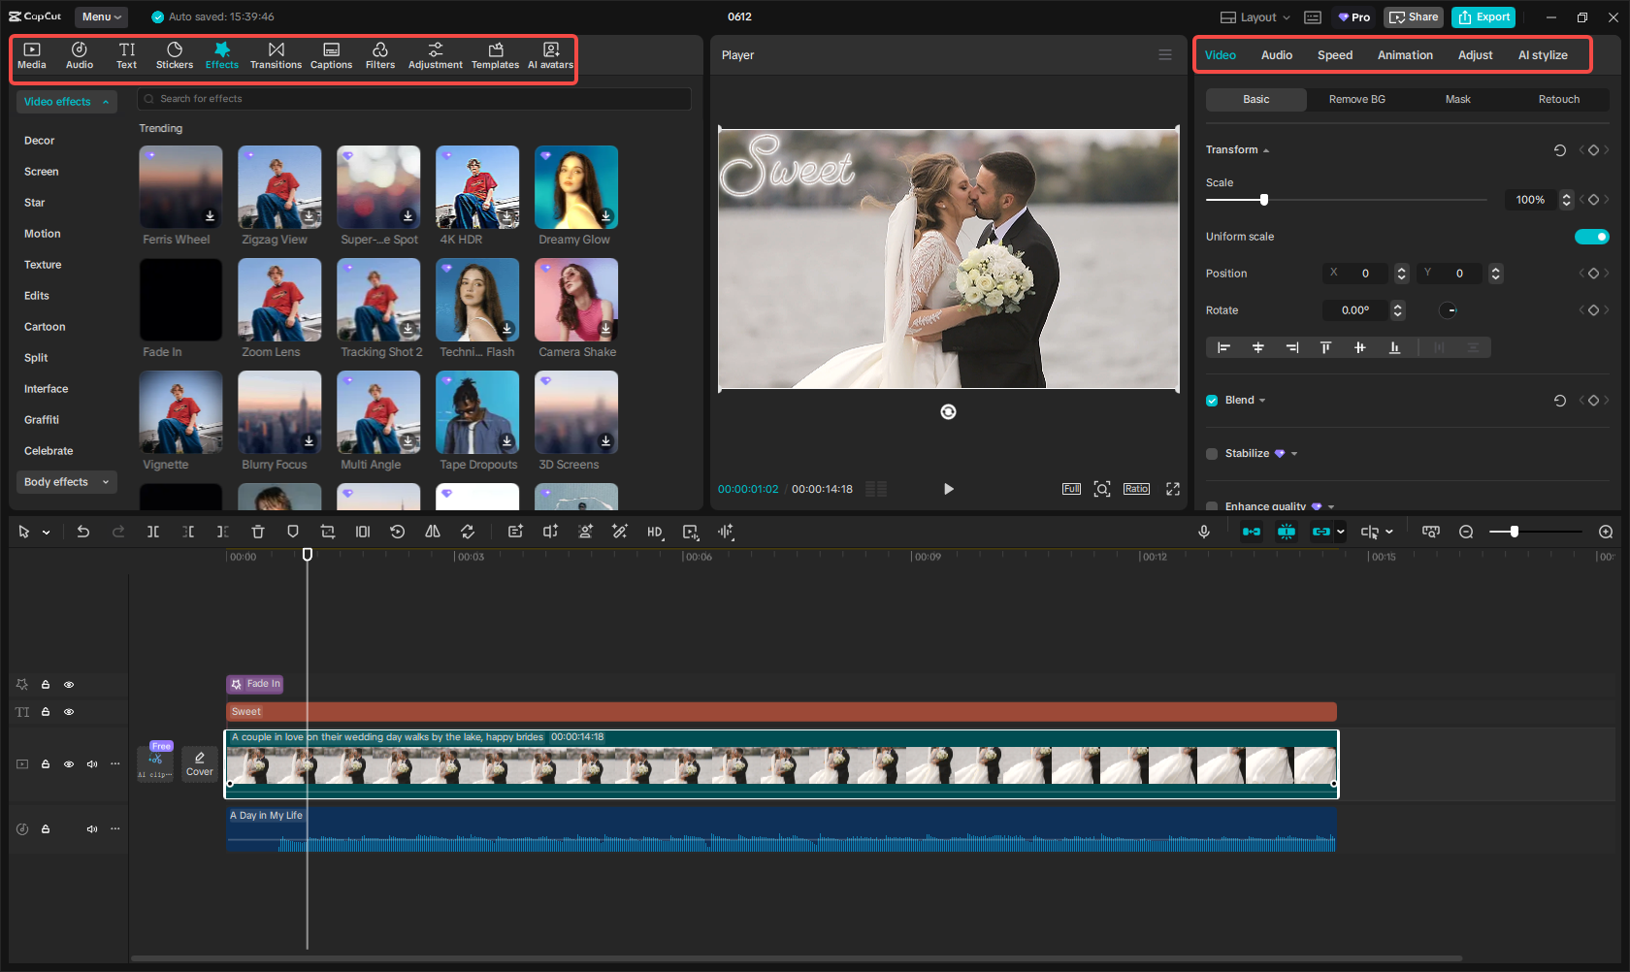Open voiceover recording with the microphone icon
The width and height of the screenshot is (1630, 972).
1204,532
